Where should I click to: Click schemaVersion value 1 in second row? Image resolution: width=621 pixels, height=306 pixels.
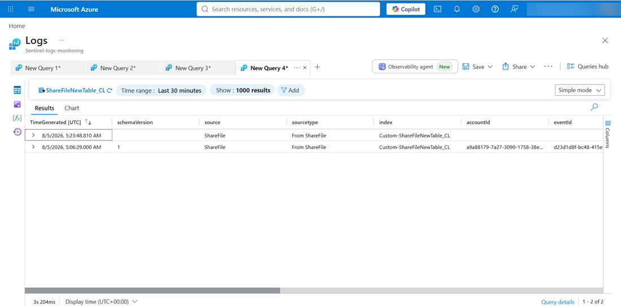click(119, 147)
